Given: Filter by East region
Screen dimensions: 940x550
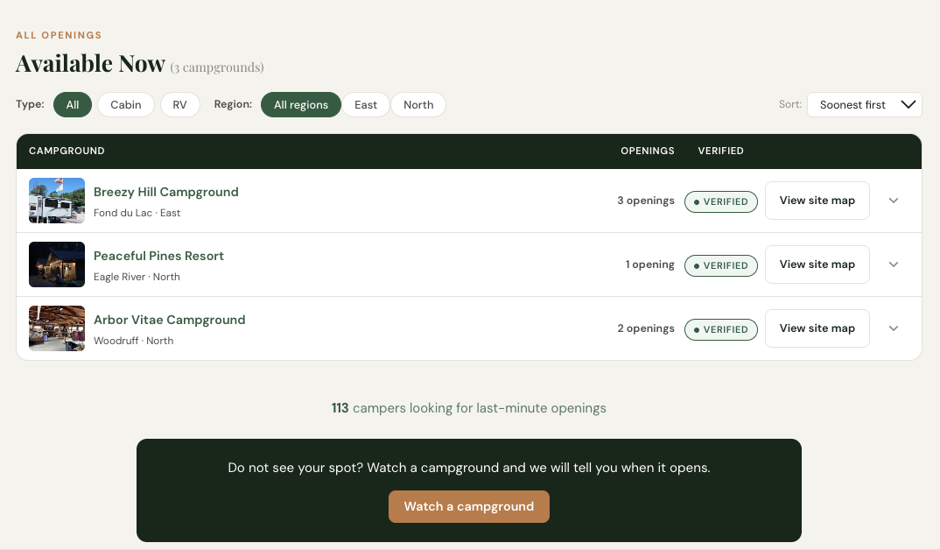Looking at the screenshot, I should click(366, 105).
